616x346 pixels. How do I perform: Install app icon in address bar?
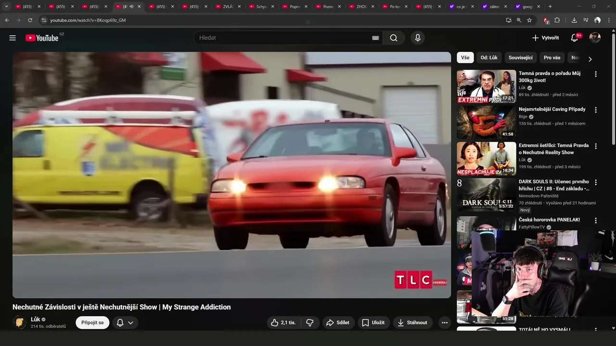tap(509, 20)
